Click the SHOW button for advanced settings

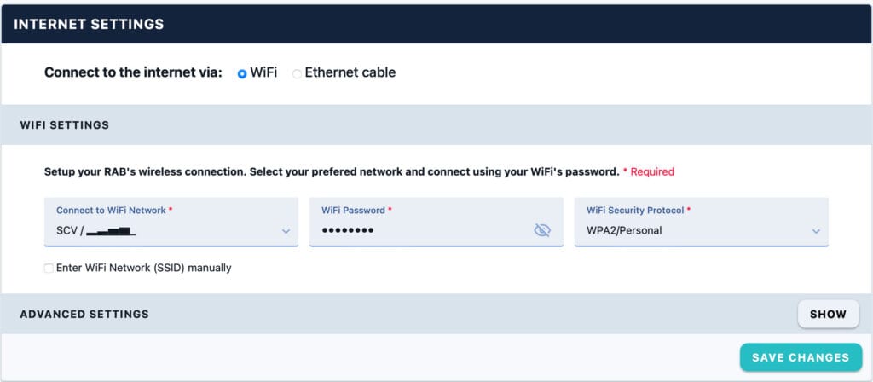[828, 314]
